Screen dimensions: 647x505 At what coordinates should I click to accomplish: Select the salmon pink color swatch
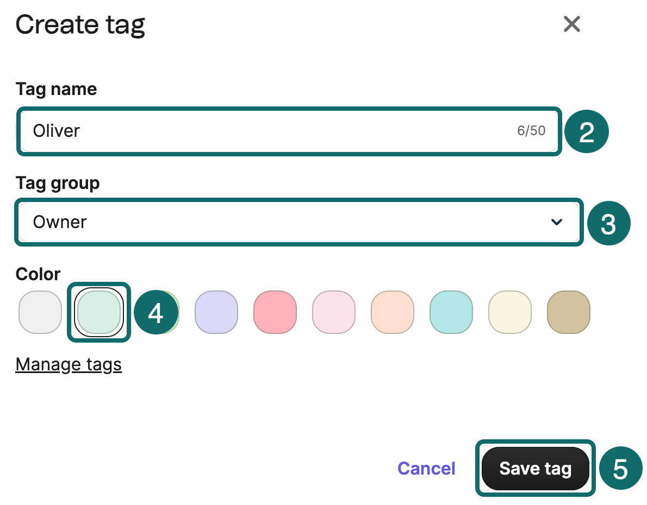[275, 312]
